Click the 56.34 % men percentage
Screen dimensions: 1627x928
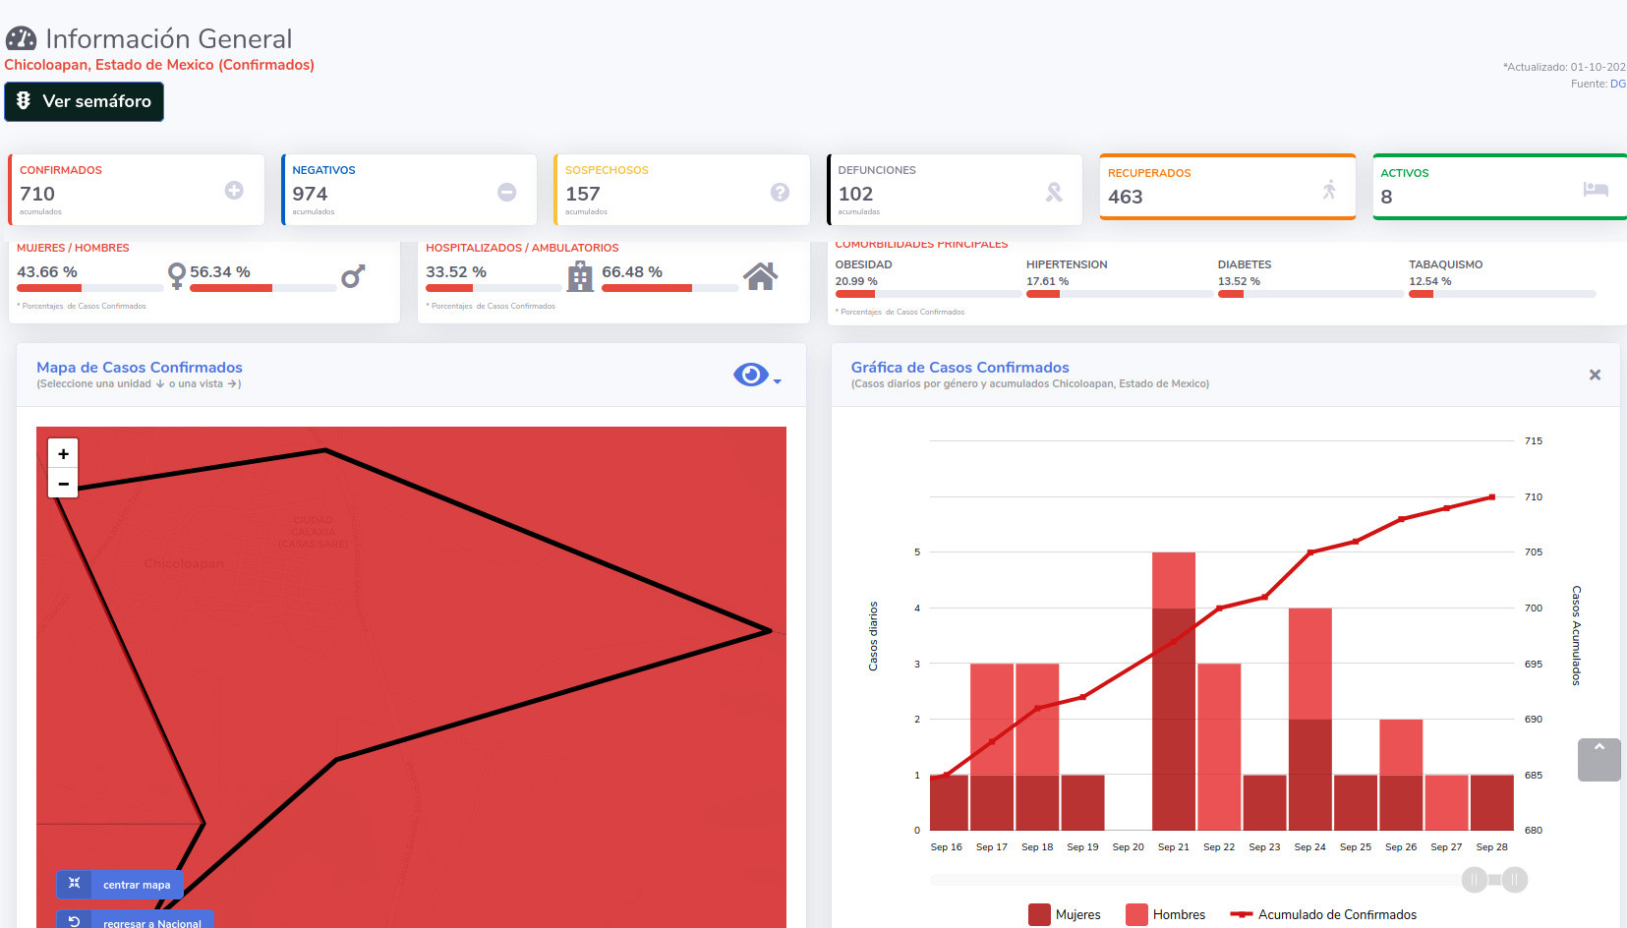220,272
